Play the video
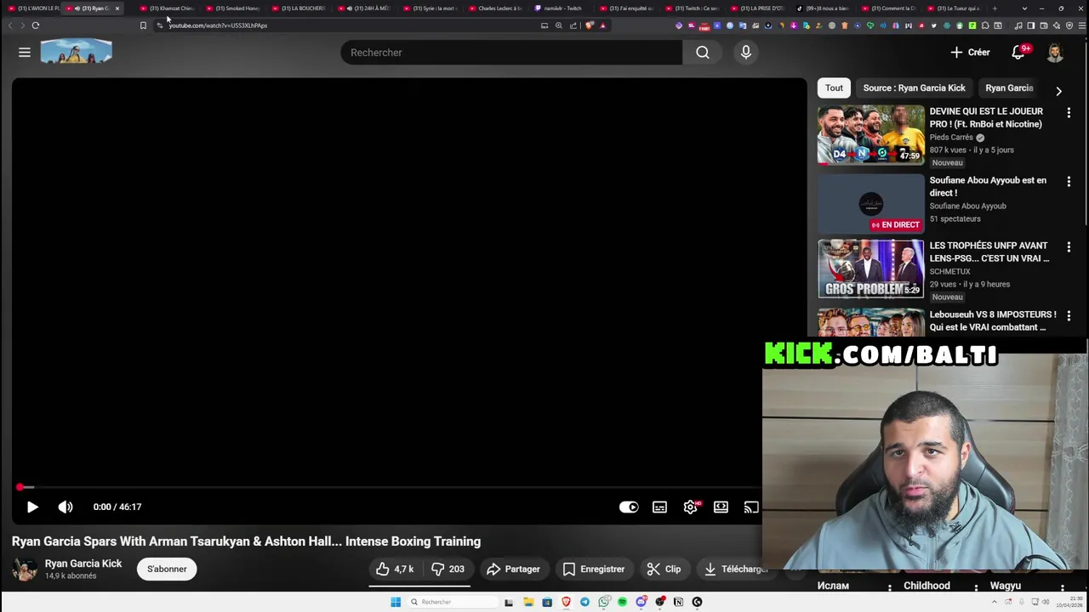The width and height of the screenshot is (1089, 612). [32, 507]
